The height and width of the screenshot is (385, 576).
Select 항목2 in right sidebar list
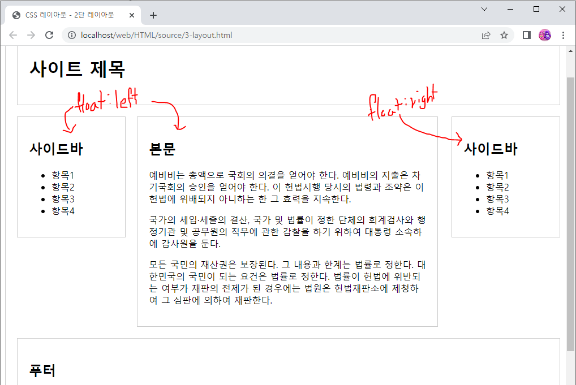point(497,187)
